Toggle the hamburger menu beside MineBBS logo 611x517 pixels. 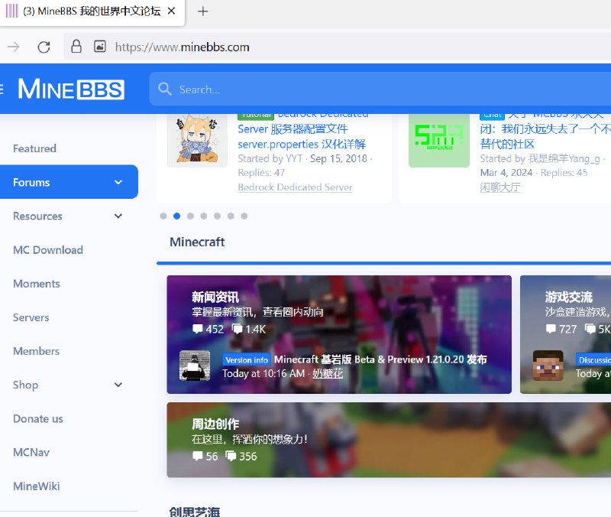click(2, 89)
